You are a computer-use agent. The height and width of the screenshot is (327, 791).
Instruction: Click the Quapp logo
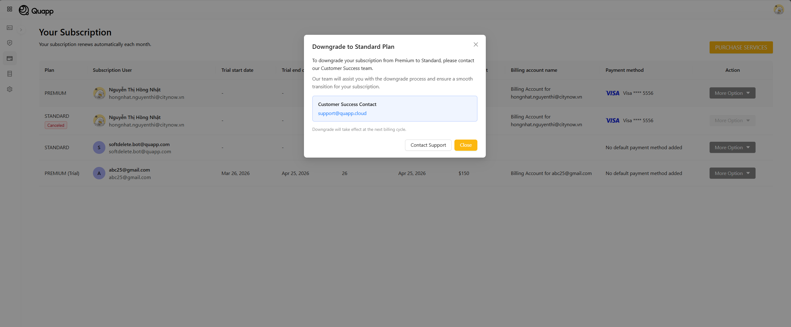(36, 11)
